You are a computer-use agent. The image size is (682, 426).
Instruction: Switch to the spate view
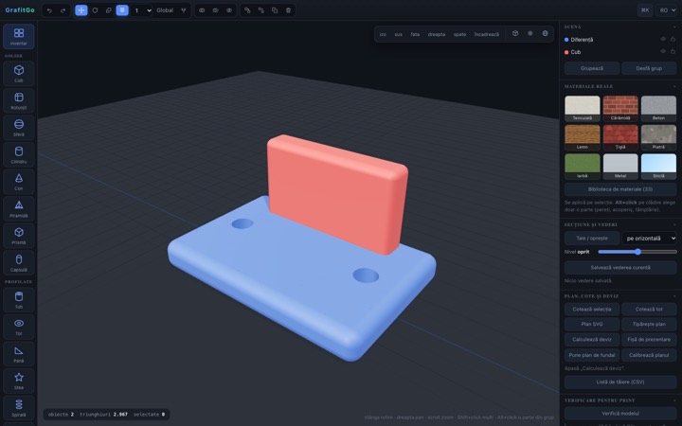(459, 34)
